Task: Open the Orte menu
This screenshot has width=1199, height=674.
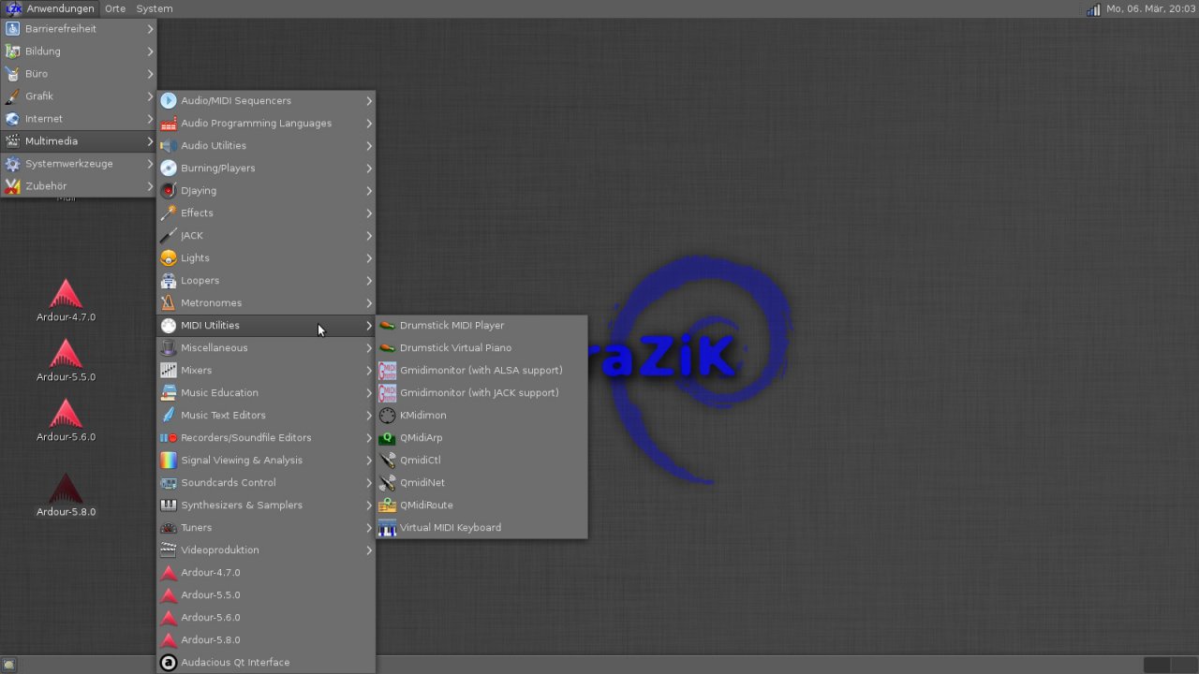Action: coord(115,8)
